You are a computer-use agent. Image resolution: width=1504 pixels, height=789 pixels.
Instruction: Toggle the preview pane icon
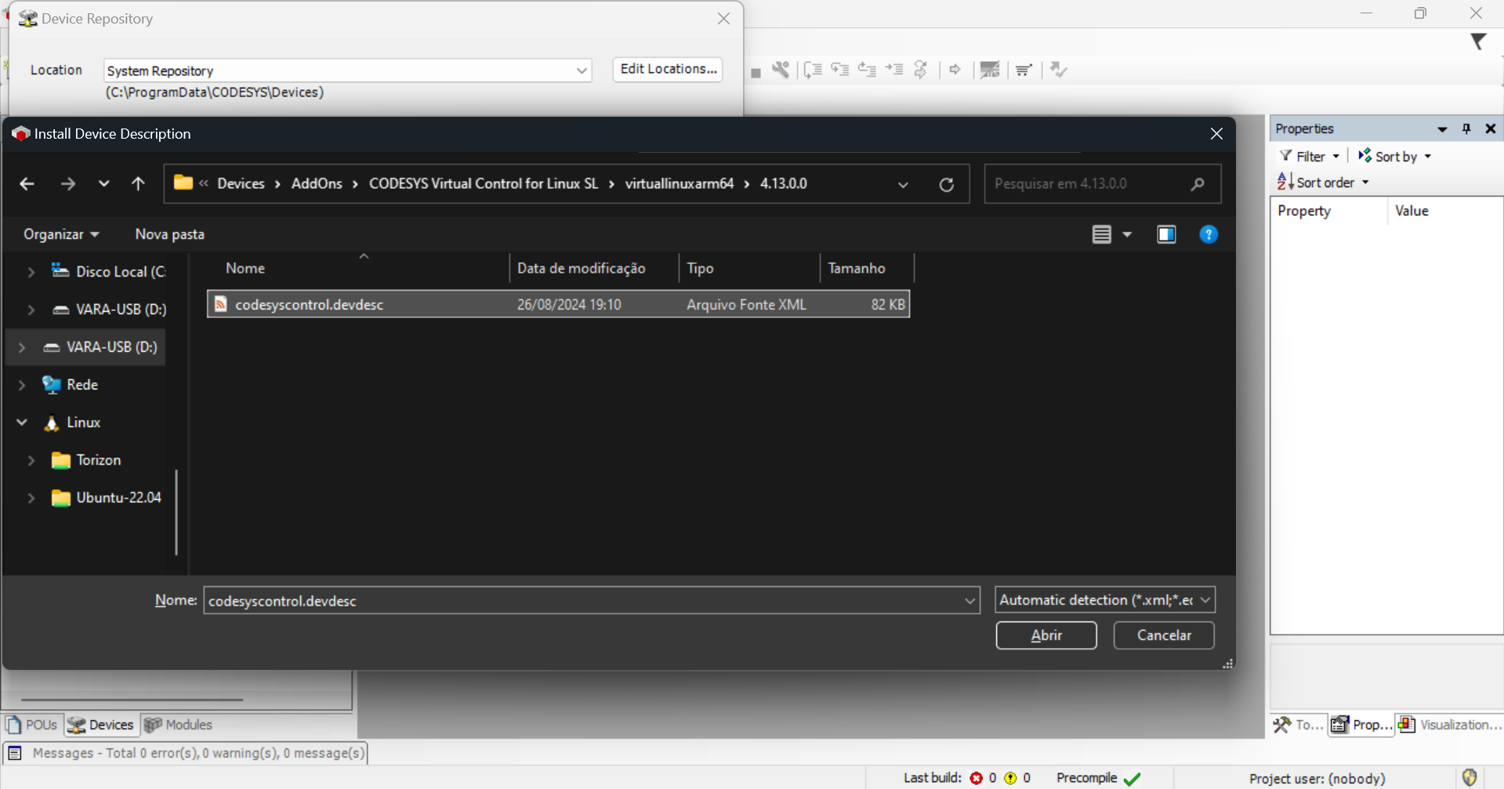tap(1166, 234)
